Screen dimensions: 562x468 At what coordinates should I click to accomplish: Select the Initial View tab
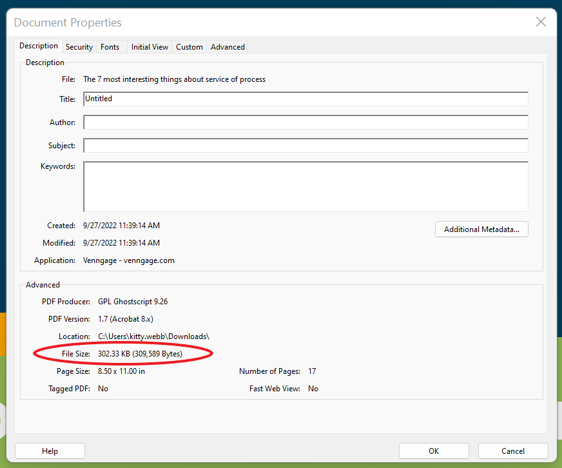pos(150,47)
